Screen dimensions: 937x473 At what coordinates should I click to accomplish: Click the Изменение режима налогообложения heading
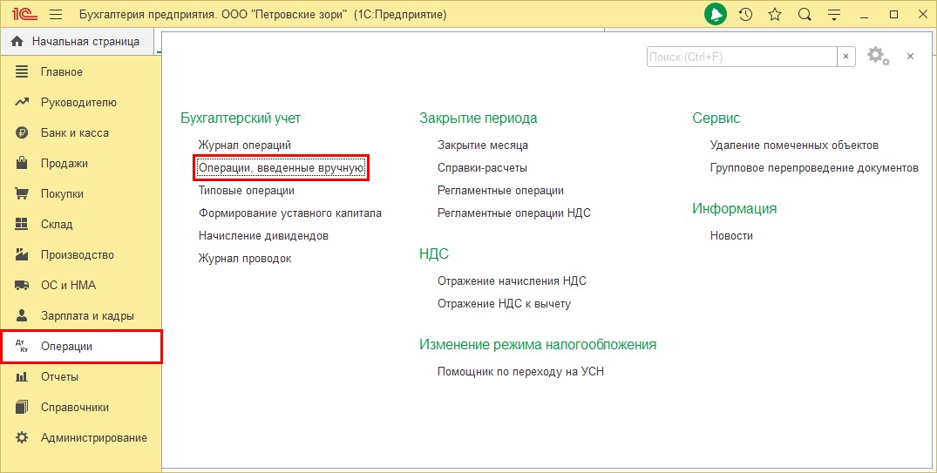tap(538, 345)
